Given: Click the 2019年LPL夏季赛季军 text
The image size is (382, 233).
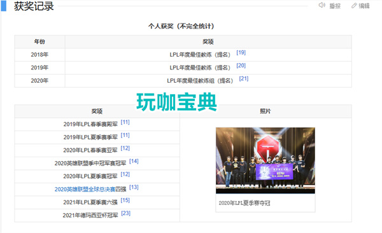Looking at the screenshot, I should [90, 138].
